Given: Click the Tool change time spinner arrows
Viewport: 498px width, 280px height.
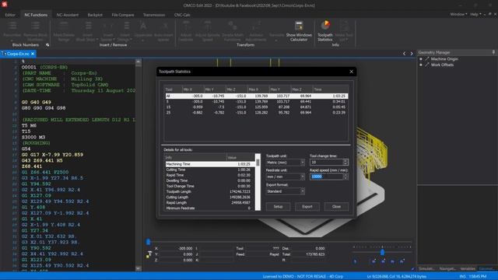Looking at the screenshot, I should pos(345,163).
